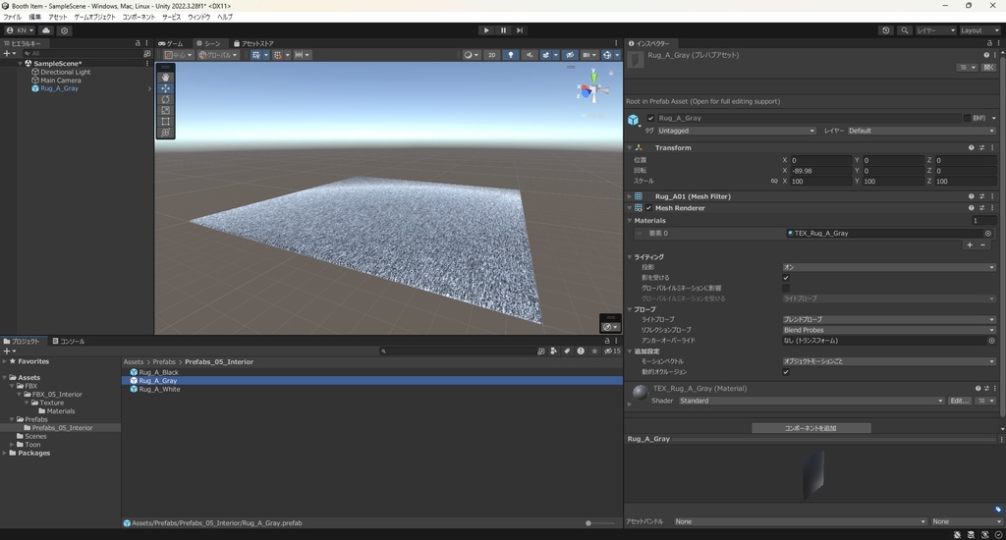Select Main Camera in hierarchy

(x=60, y=81)
